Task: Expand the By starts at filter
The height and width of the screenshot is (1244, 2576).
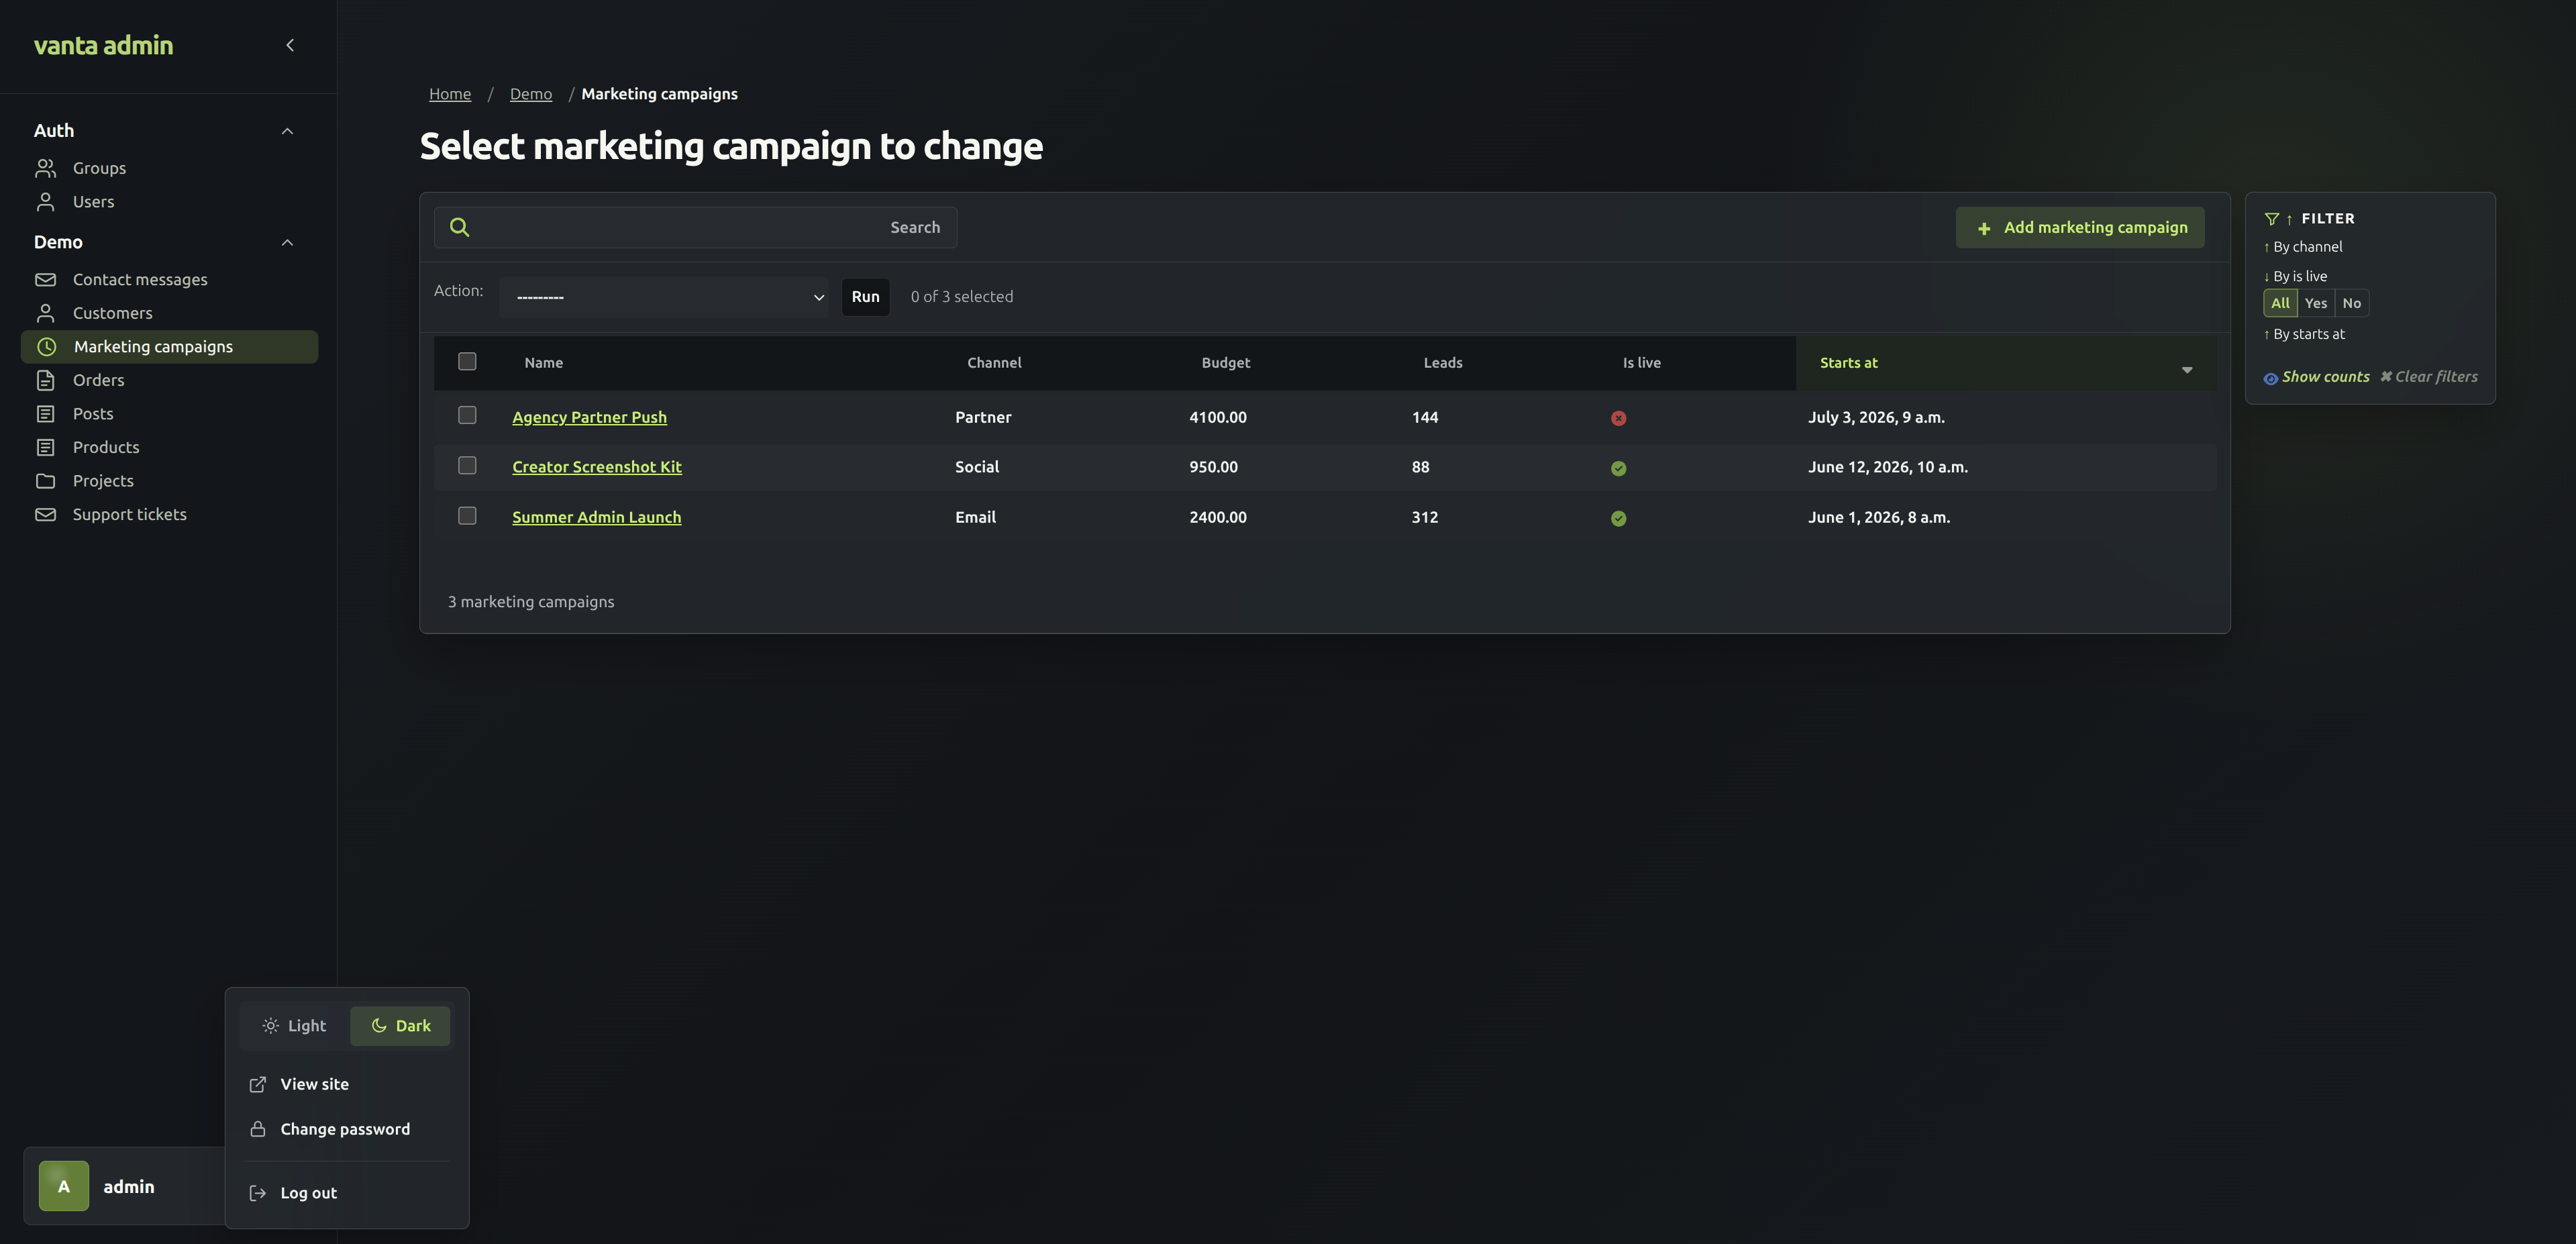Action: 2304,334
